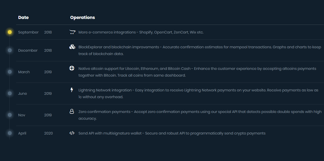Click the Lightning Network bolt icon
Viewport: 324px width, 161px height.
pos(72,90)
